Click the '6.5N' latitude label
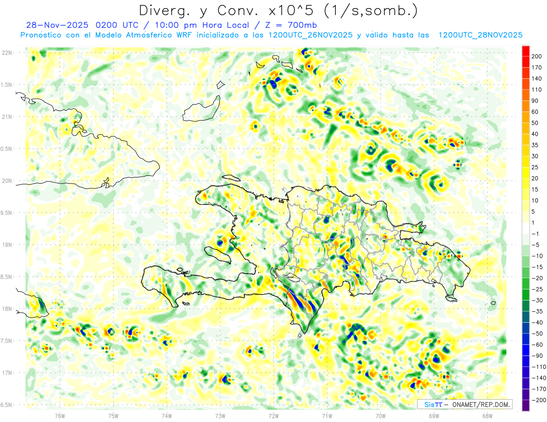 pyautogui.click(x=7, y=405)
